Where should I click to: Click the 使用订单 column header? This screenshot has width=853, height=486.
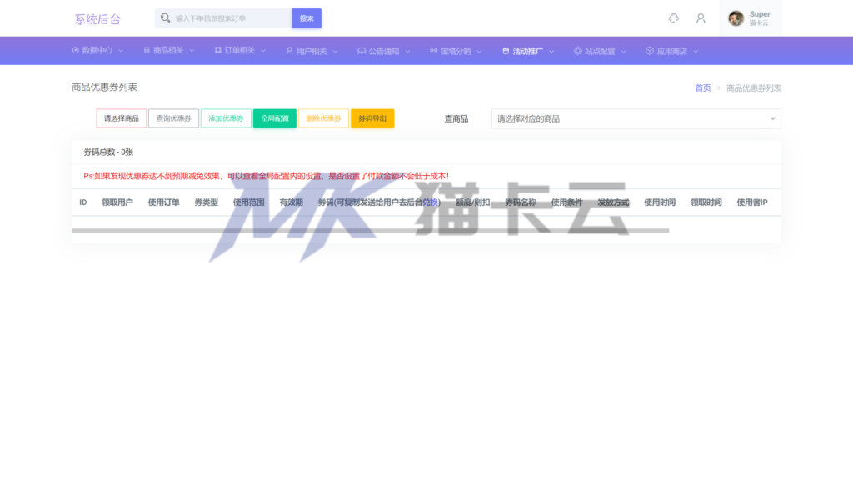(x=164, y=203)
